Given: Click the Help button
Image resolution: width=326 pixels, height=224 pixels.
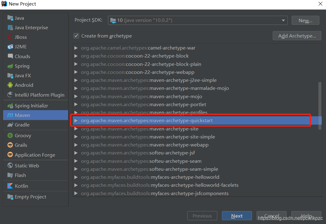Looking at the screenshot, I should [x=306, y=216].
